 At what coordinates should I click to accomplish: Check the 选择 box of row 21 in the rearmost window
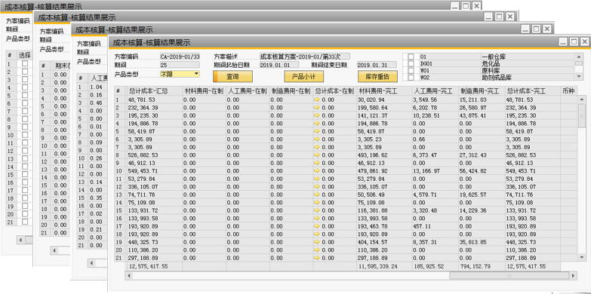point(25,222)
